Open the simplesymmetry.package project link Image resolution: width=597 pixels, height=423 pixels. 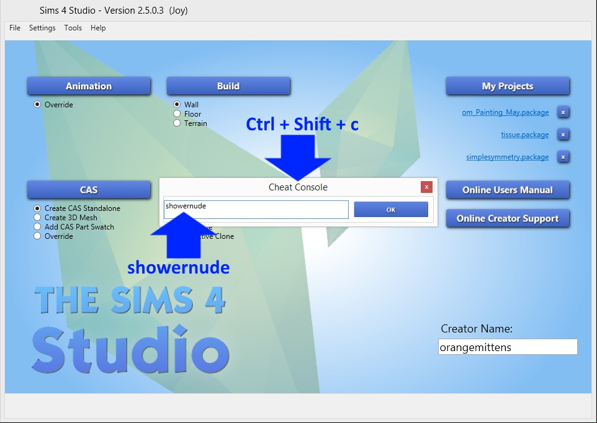(507, 157)
